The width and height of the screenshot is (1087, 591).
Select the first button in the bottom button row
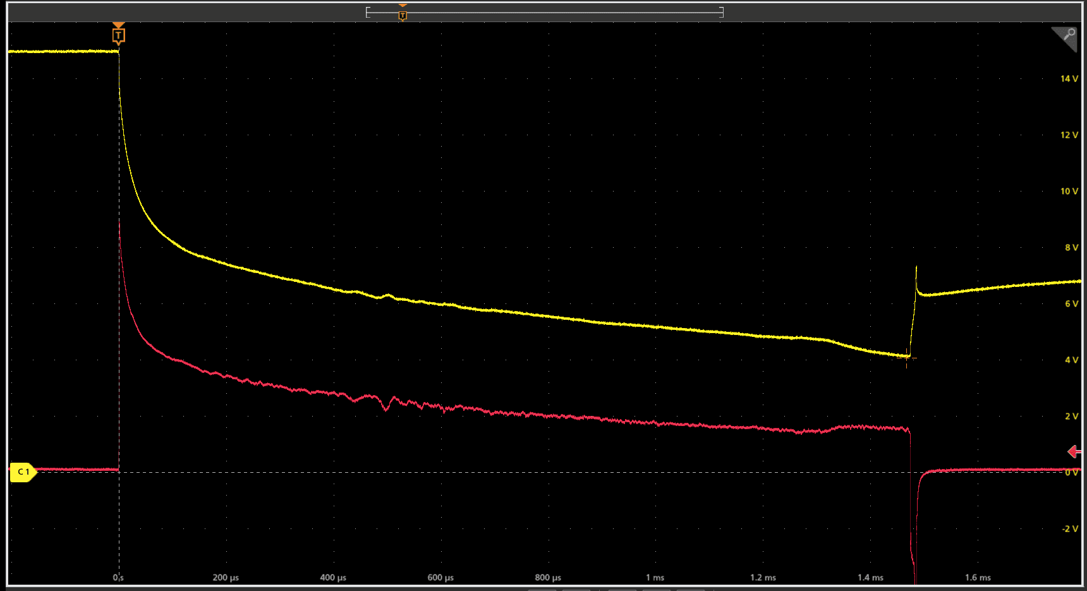tap(542, 588)
